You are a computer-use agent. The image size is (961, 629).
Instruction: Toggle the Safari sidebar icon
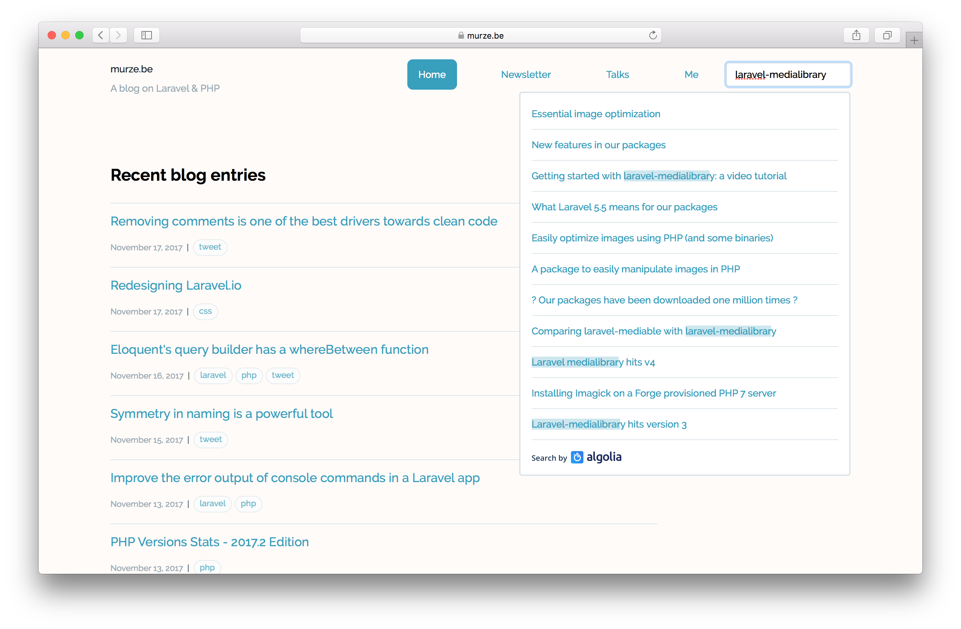point(147,35)
